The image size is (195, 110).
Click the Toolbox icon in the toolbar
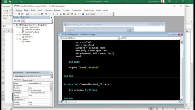[79, 14]
